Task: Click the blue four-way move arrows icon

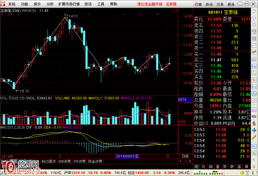Action: click(254, 130)
